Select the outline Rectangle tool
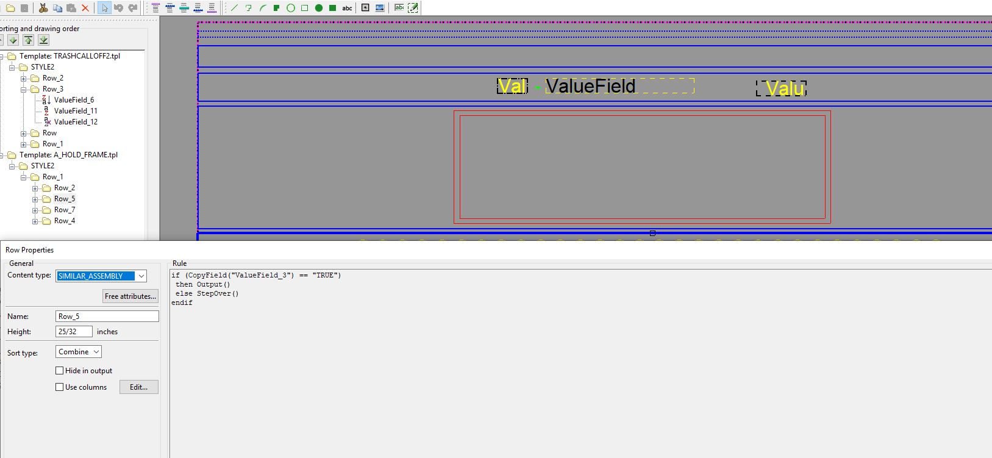Viewport: 992px width, 458px height. [305, 8]
